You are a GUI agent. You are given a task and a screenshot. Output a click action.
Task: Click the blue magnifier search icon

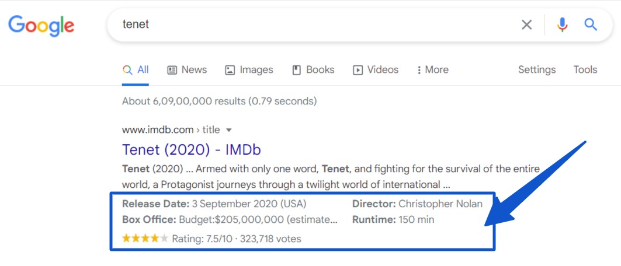coord(591,24)
